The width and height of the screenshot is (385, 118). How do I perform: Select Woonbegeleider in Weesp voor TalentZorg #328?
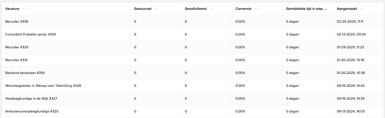coord(43,86)
